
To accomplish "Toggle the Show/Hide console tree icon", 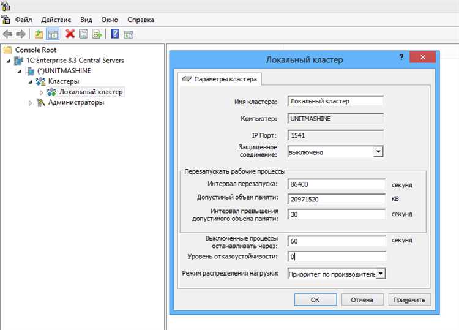I will [53, 34].
